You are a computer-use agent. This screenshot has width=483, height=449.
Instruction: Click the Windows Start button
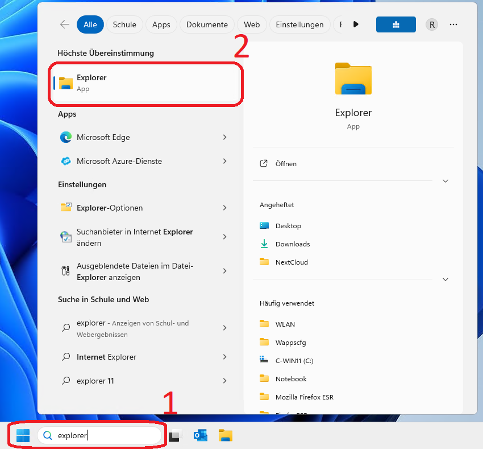(x=23, y=436)
